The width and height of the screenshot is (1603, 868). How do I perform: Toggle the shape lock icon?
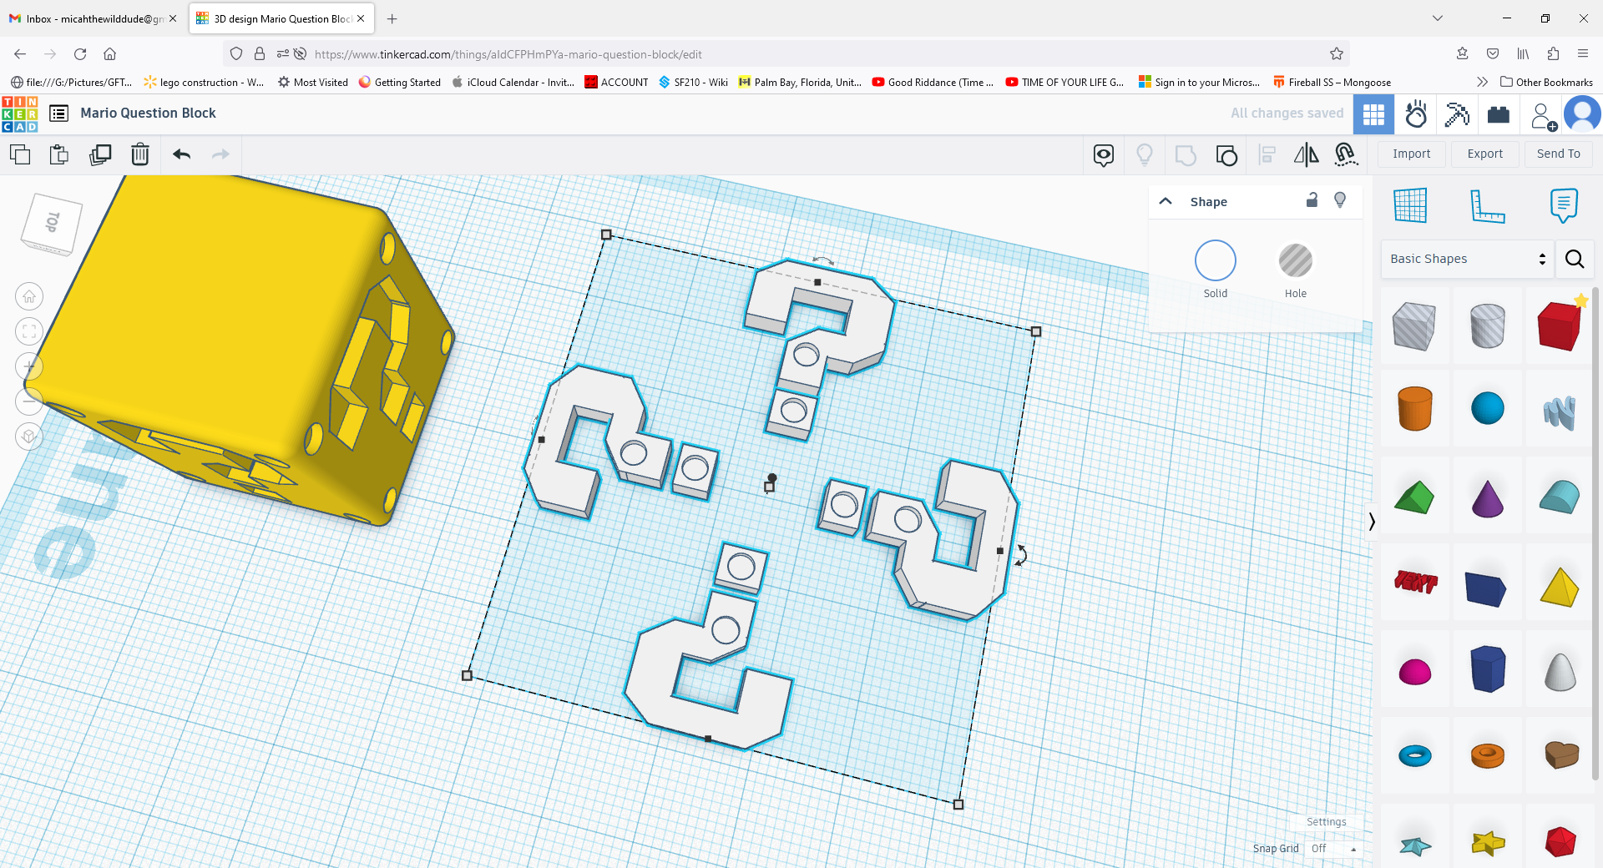(x=1312, y=200)
